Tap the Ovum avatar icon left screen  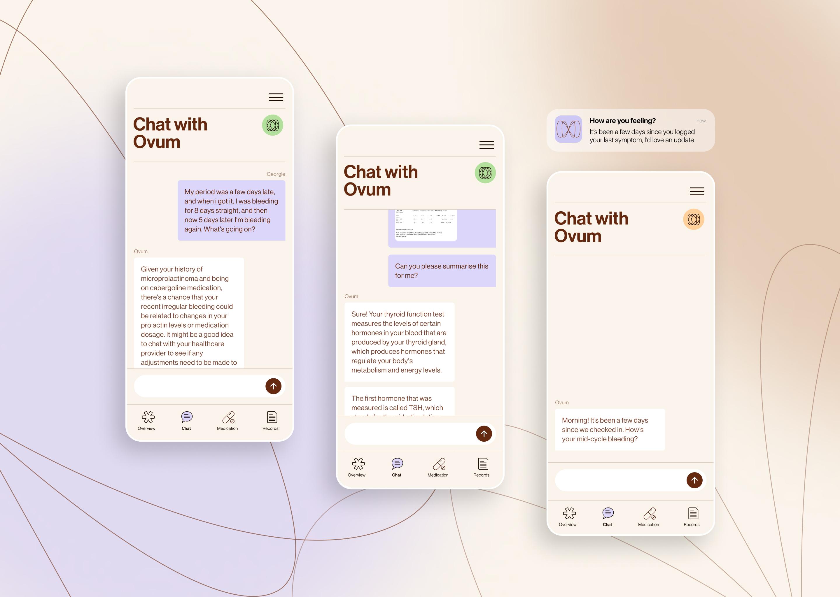[x=273, y=125]
